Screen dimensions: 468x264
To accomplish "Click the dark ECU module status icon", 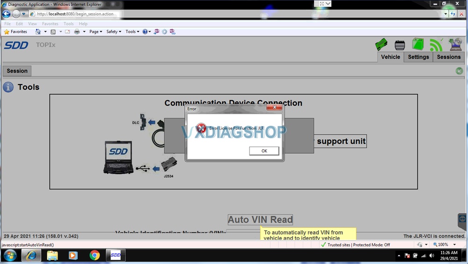I will click(x=400, y=45).
